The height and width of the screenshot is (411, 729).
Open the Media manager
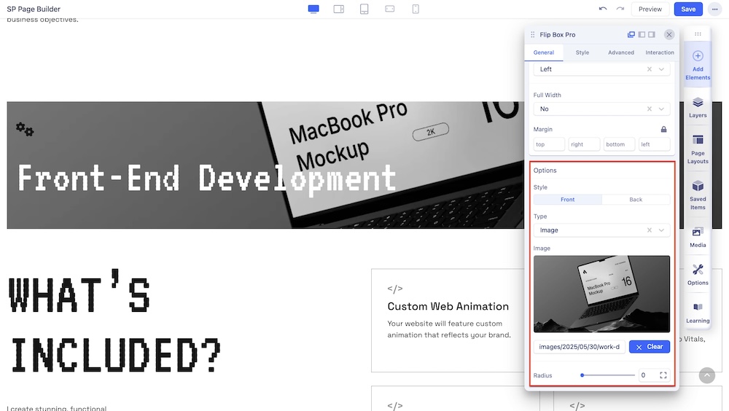tap(698, 236)
